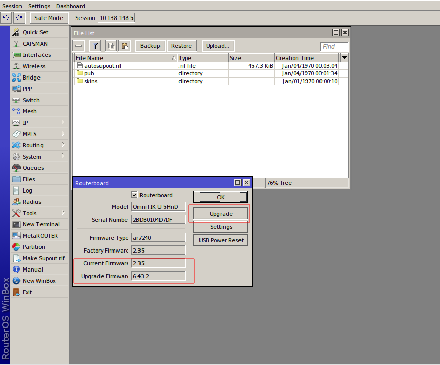
Task: Open File List column dropdown arrow
Action: click(x=344, y=58)
